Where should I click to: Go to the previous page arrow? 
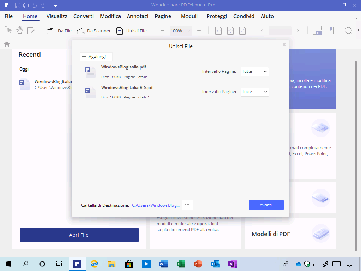pos(262,31)
